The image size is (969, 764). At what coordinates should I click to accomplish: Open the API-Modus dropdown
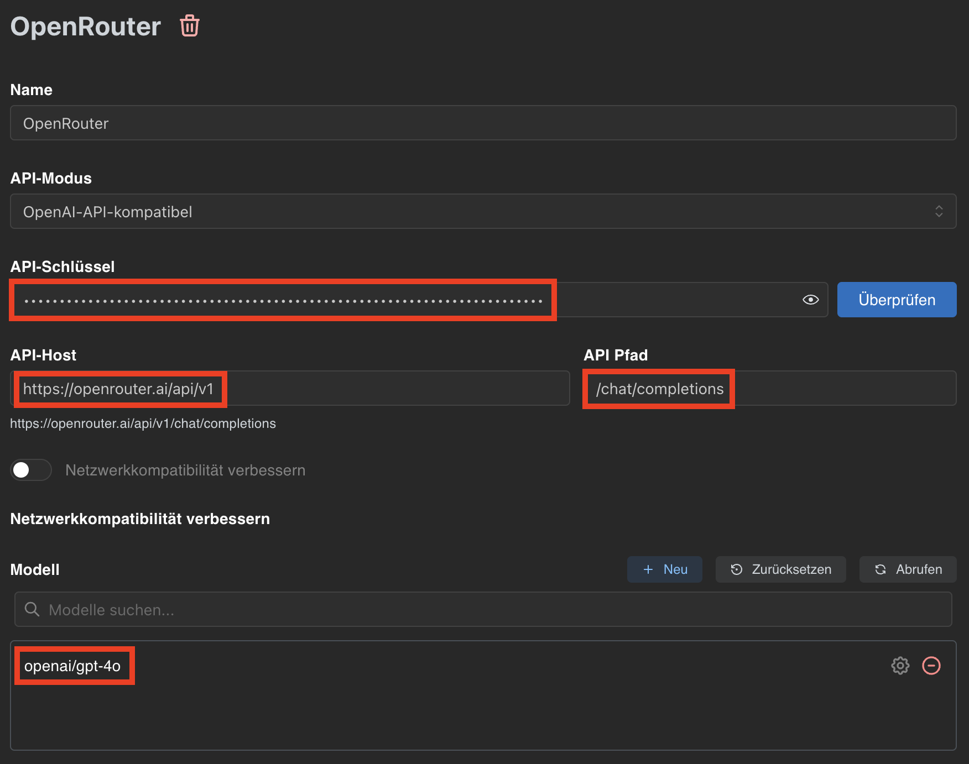[x=483, y=211]
